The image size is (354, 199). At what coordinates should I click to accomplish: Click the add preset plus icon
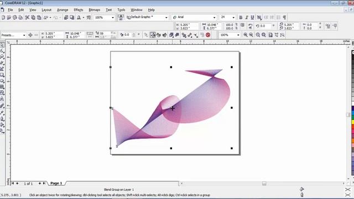(30, 35)
